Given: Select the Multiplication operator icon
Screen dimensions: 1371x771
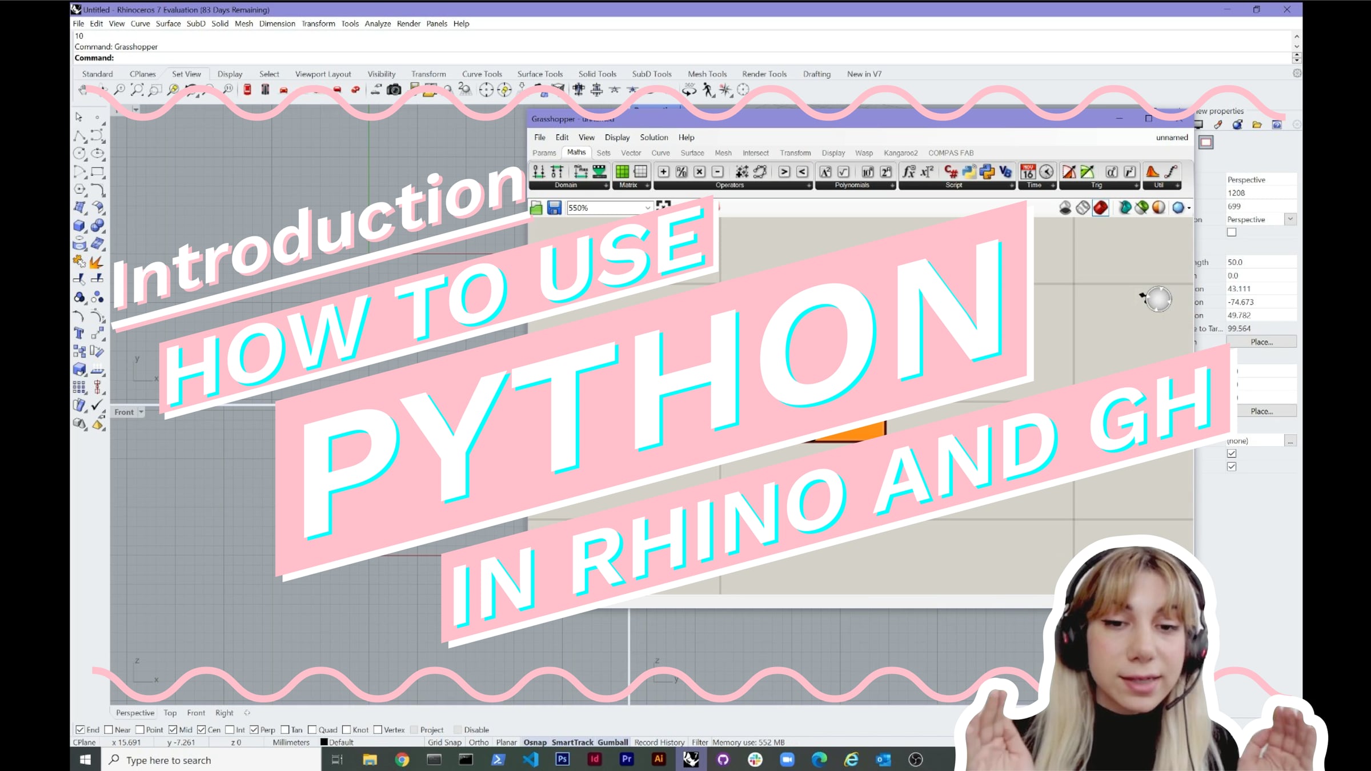Looking at the screenshot, I should coord(700,172).
